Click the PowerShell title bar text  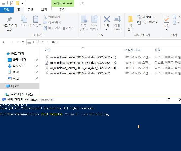point(30,100)
